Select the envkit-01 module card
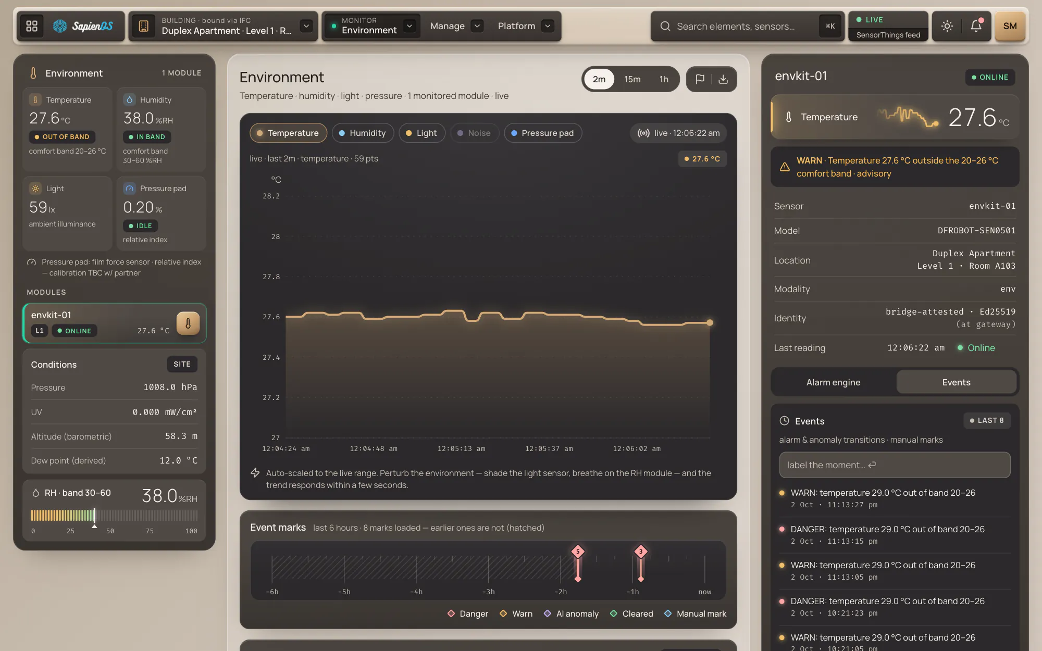This screenshot has width=1042, height=651. 115,323
